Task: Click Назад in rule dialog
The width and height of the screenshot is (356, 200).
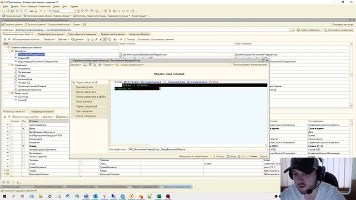Action: click(x=231, y=157)
